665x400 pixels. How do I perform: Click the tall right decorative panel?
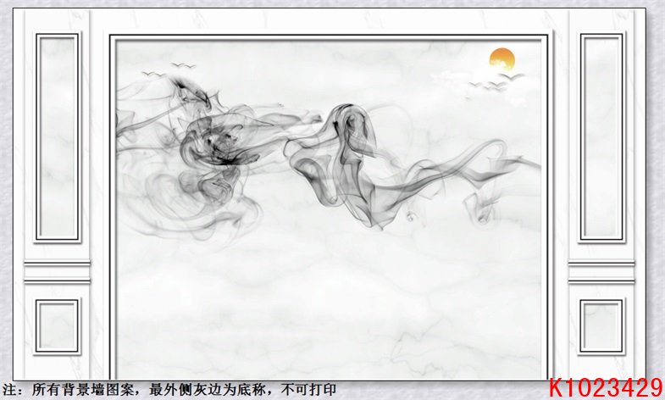coord(601,137)
